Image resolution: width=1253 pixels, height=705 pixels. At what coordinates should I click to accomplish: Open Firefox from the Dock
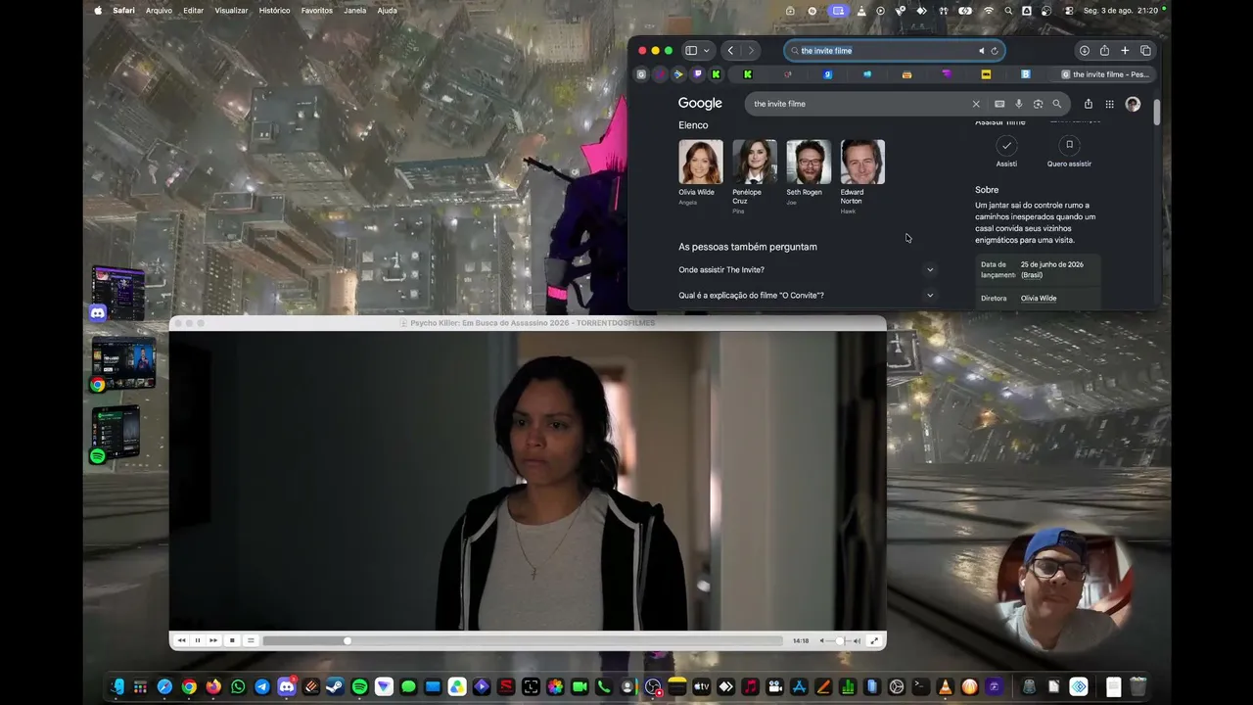point(213,687)
